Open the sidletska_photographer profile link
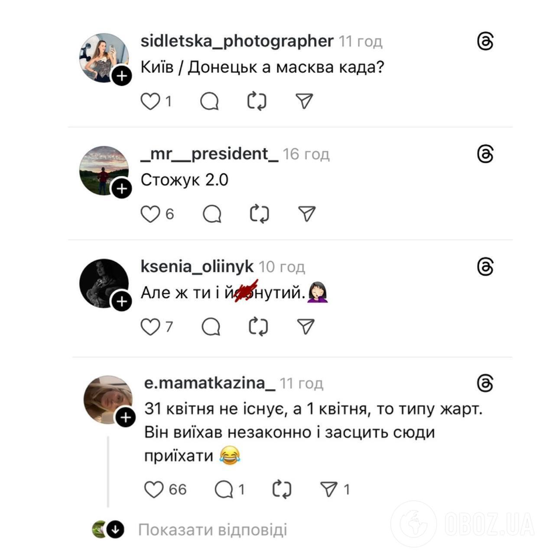 point(237,41)
